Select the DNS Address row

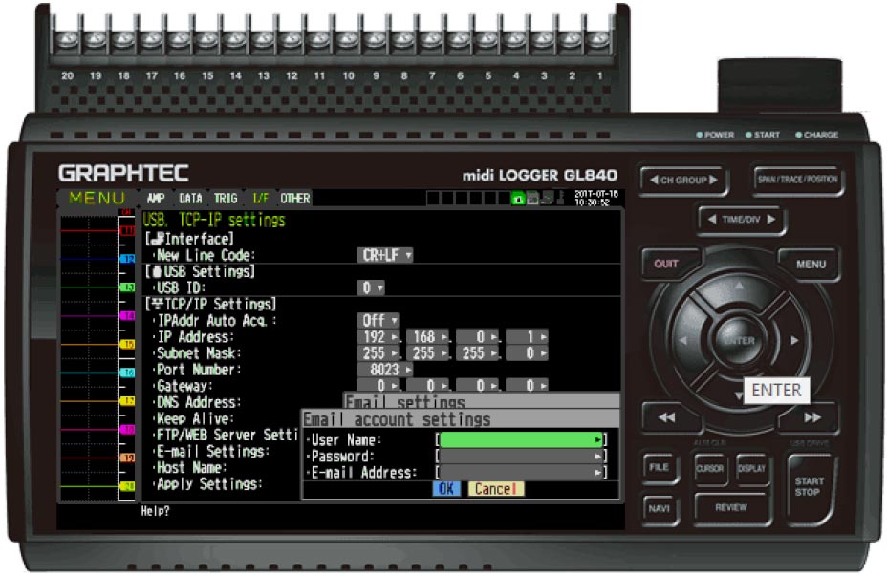(198, 402)
